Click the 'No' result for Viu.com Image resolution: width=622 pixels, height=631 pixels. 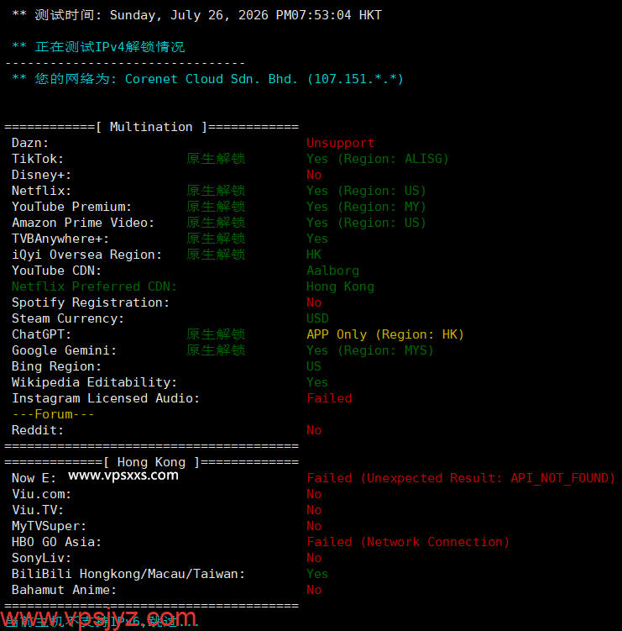314,494
